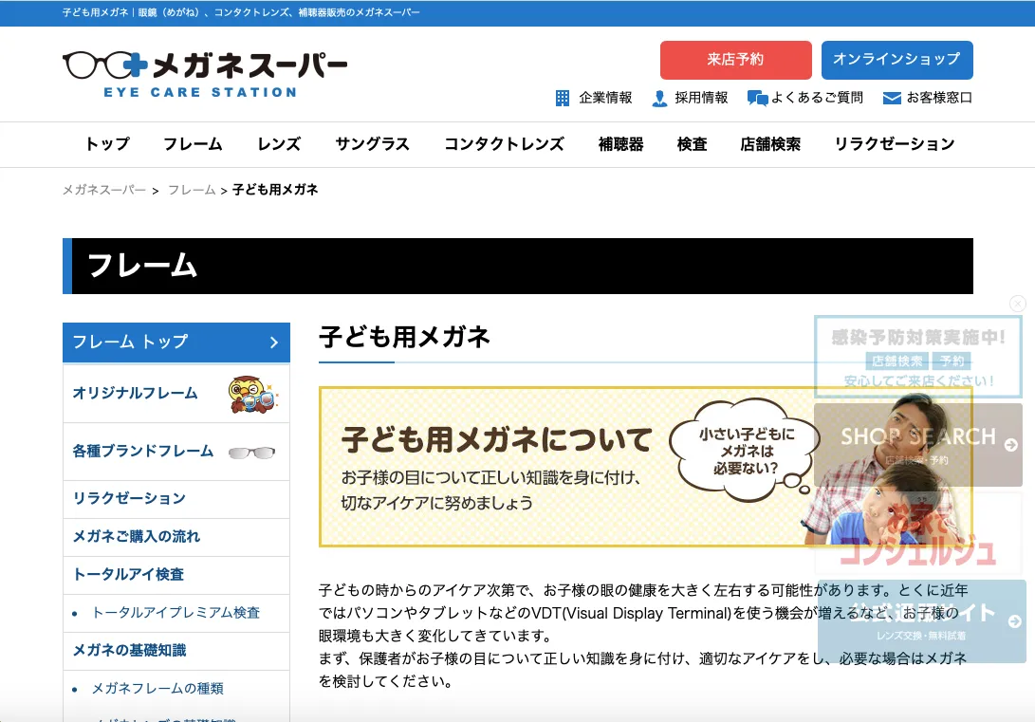
Task: Click the フレーム breadcrumb link
Action: (192, 190)
